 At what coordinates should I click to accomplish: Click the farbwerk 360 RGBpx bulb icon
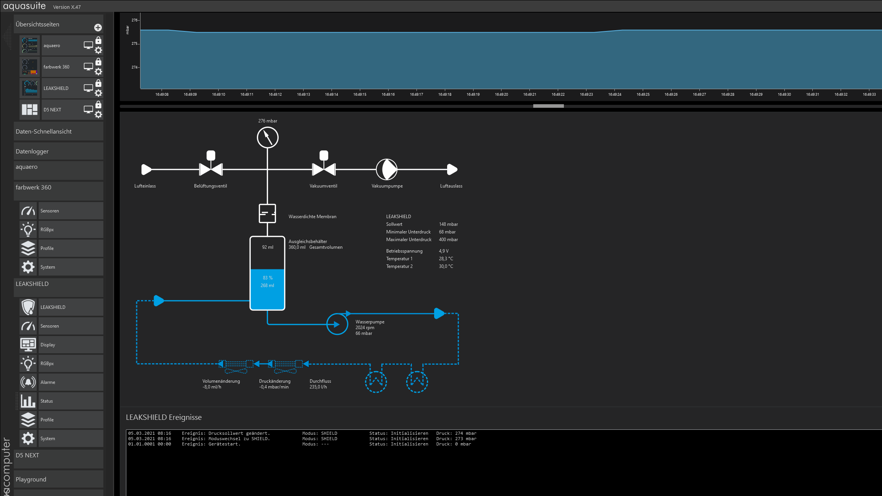(28, 230)
